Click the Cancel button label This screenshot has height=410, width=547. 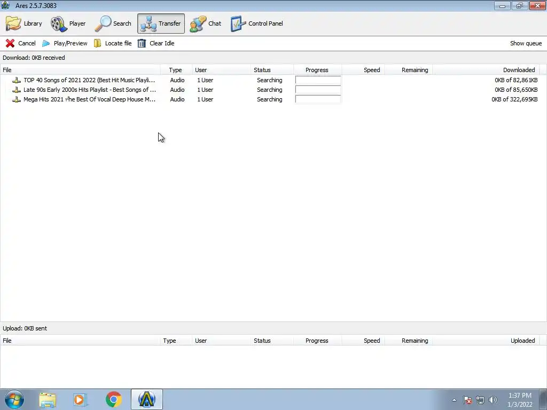tap(27, 43)
